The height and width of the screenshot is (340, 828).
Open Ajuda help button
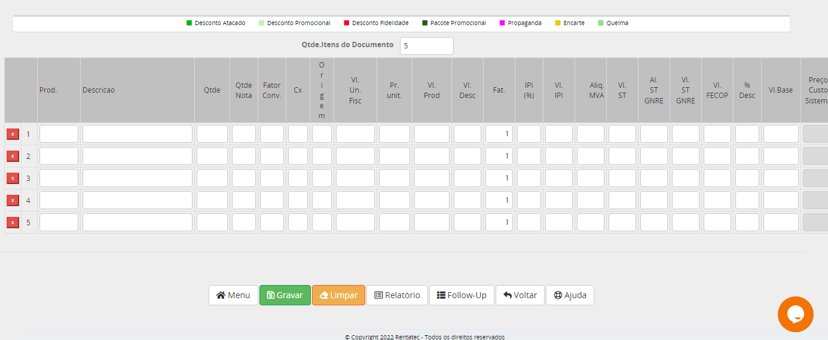tap(570, 295)
